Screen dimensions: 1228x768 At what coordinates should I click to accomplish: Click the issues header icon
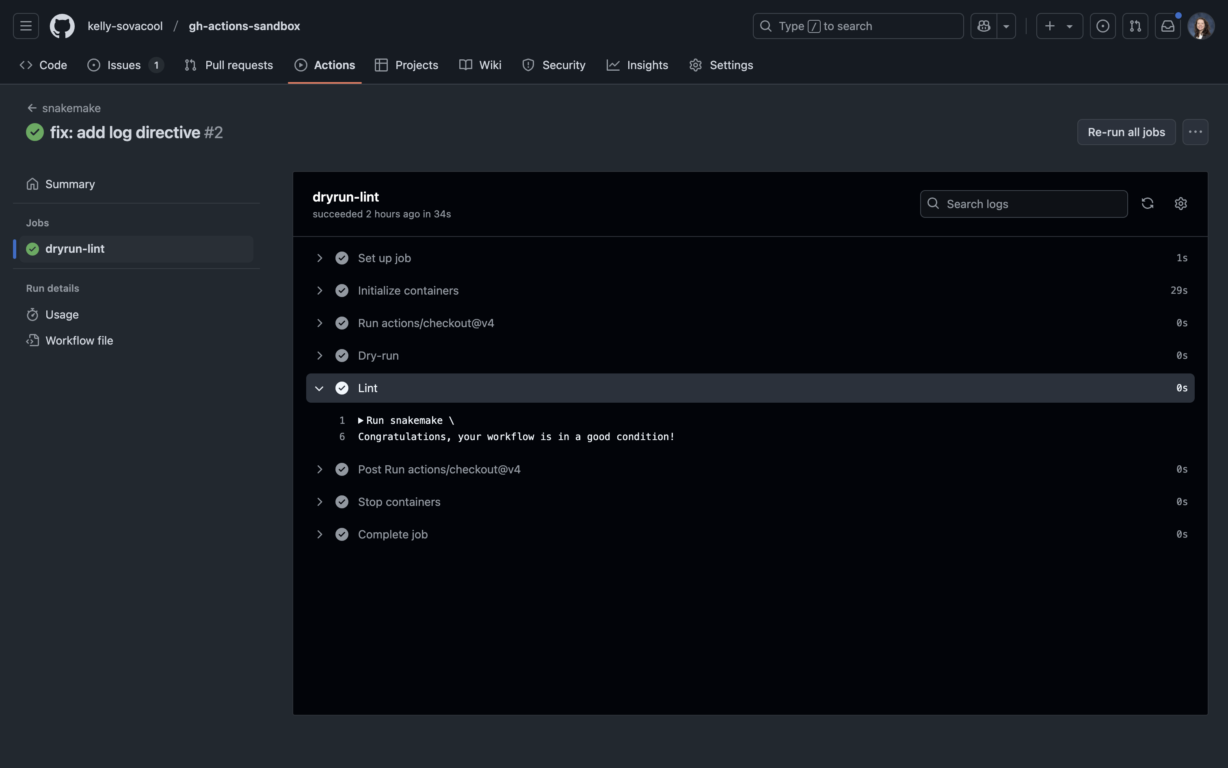[x=1102, y=26]
